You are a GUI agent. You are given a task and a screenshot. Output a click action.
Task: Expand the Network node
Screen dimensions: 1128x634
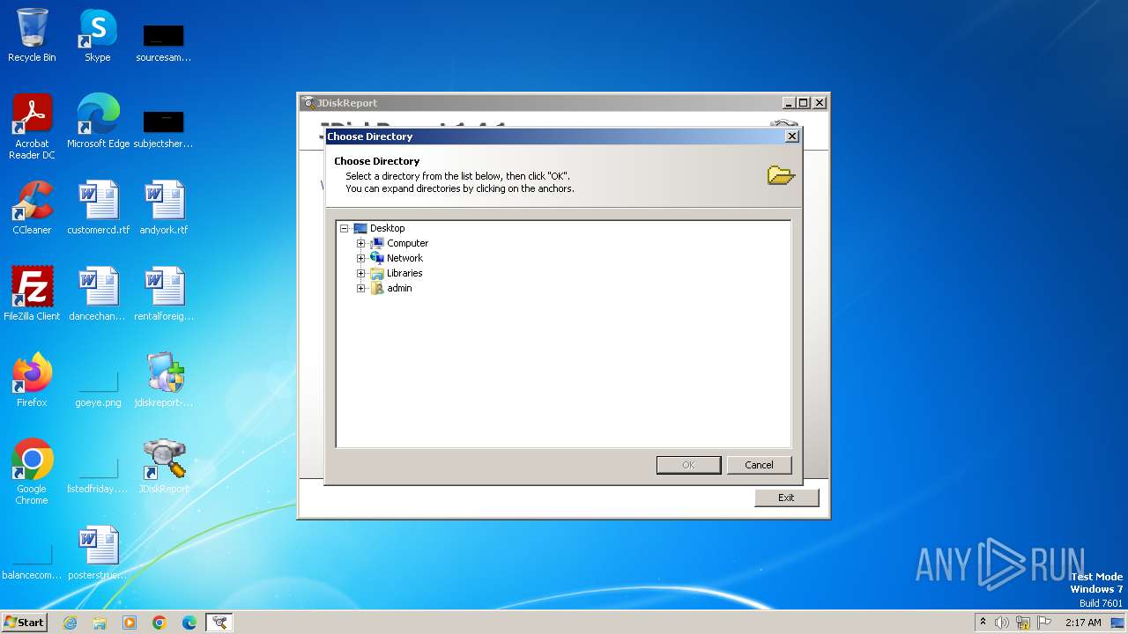[360, 258]
